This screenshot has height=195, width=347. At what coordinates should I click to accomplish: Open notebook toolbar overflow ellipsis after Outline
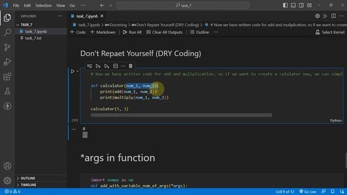pyautogui.click(x=216, y=32)
